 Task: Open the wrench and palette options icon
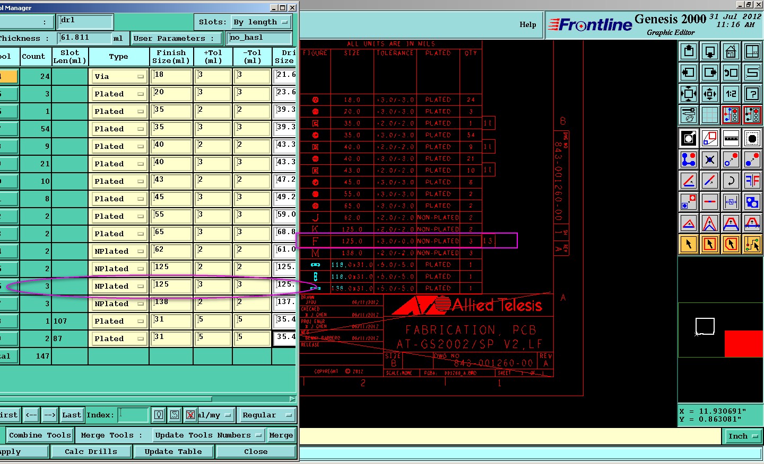pos(689,115)
